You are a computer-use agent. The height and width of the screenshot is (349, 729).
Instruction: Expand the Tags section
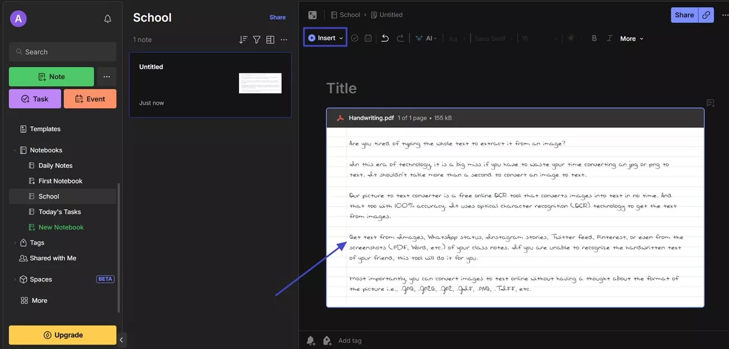[x=14, y=242]
